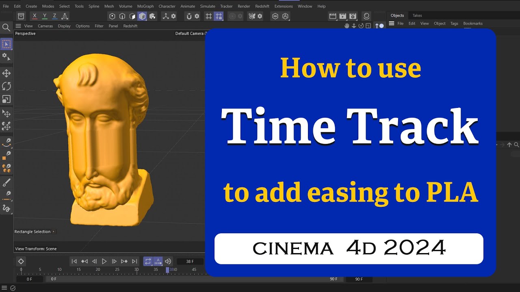Toggle loop playback mode

[x=148, y=262]
